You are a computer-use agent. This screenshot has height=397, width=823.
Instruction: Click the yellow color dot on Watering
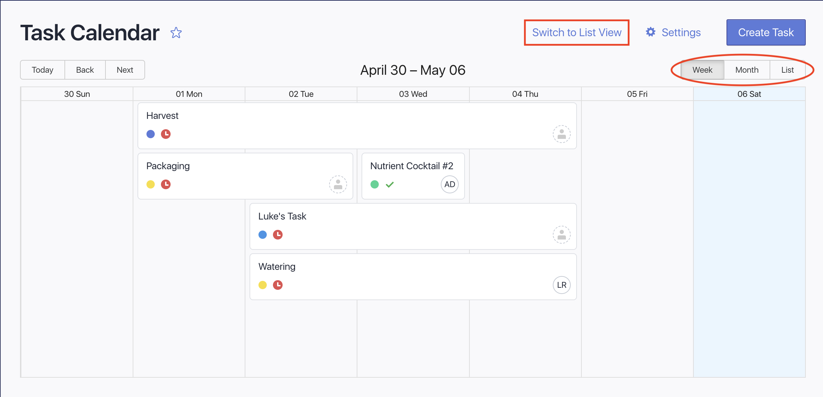coord(263,285)
